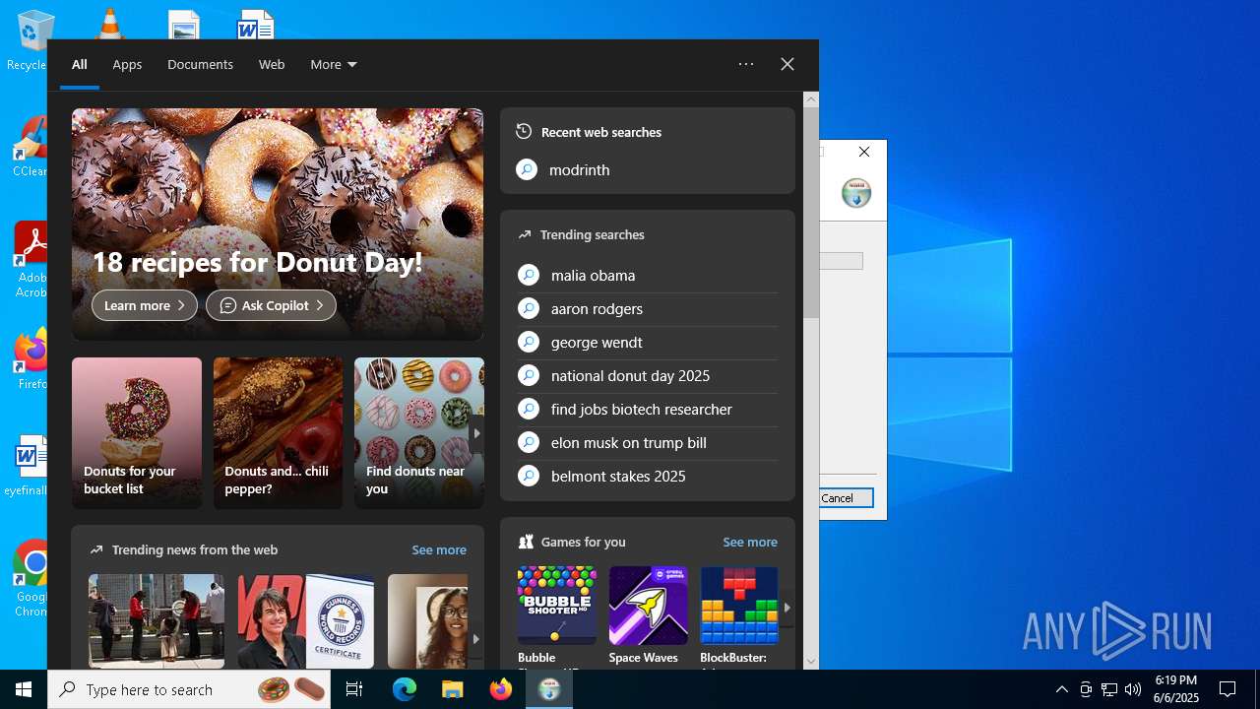The width and height of the screenshot is (1260, 709).
Task: Switch to the installer app in the taskbar
Action: (x=549, y=689)
